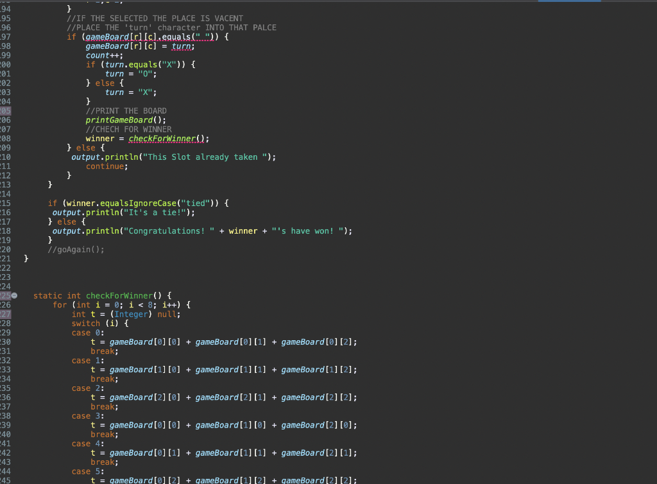This screenshot has height=484, width=657.
Task: Collapse the checkForWinner method fold marker
Action: (14, 296)
